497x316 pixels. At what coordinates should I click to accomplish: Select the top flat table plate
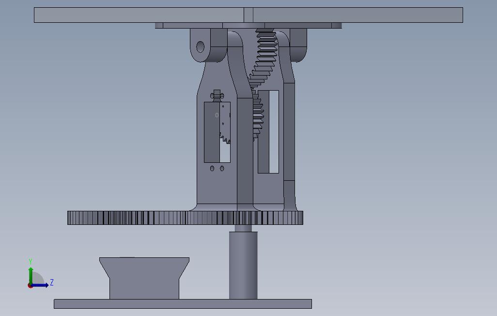(248, 15)
